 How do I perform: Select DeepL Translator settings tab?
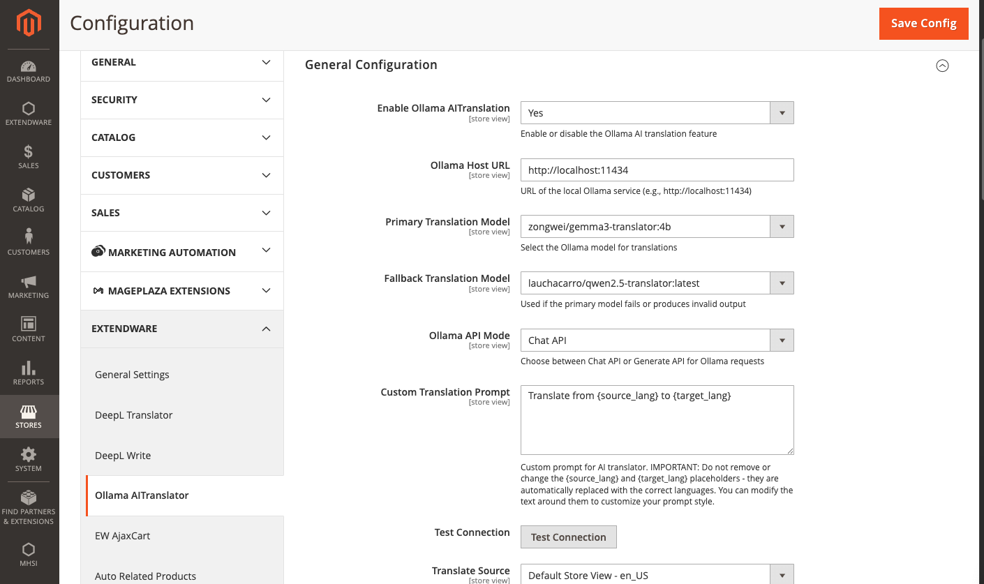coord(134,415)
